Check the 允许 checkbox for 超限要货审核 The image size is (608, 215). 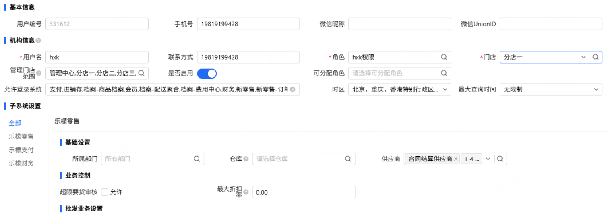click(x=105, y=192)
